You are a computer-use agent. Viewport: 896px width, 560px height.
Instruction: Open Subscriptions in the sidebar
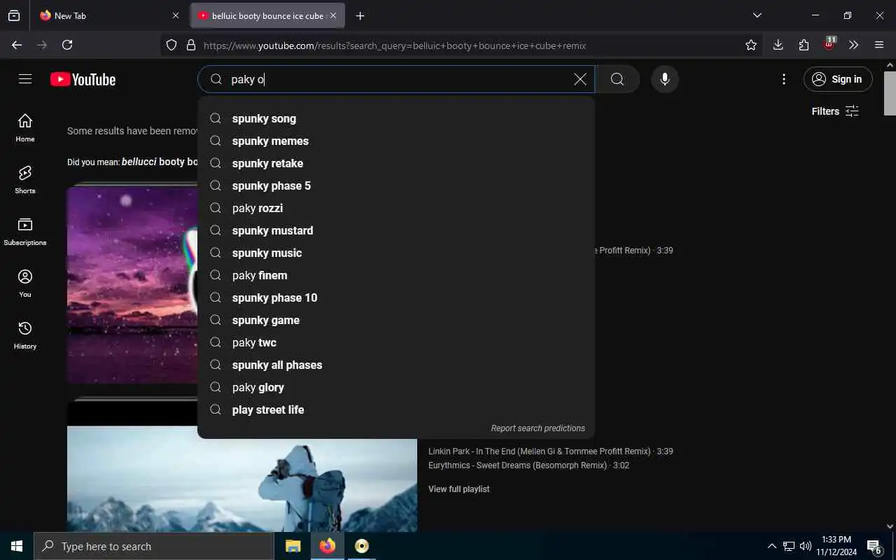click(25, 231)
